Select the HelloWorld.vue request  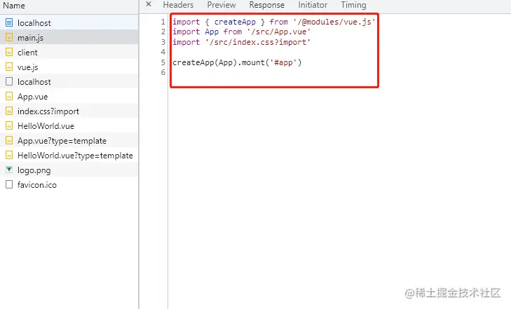click(x=69, y=125)
